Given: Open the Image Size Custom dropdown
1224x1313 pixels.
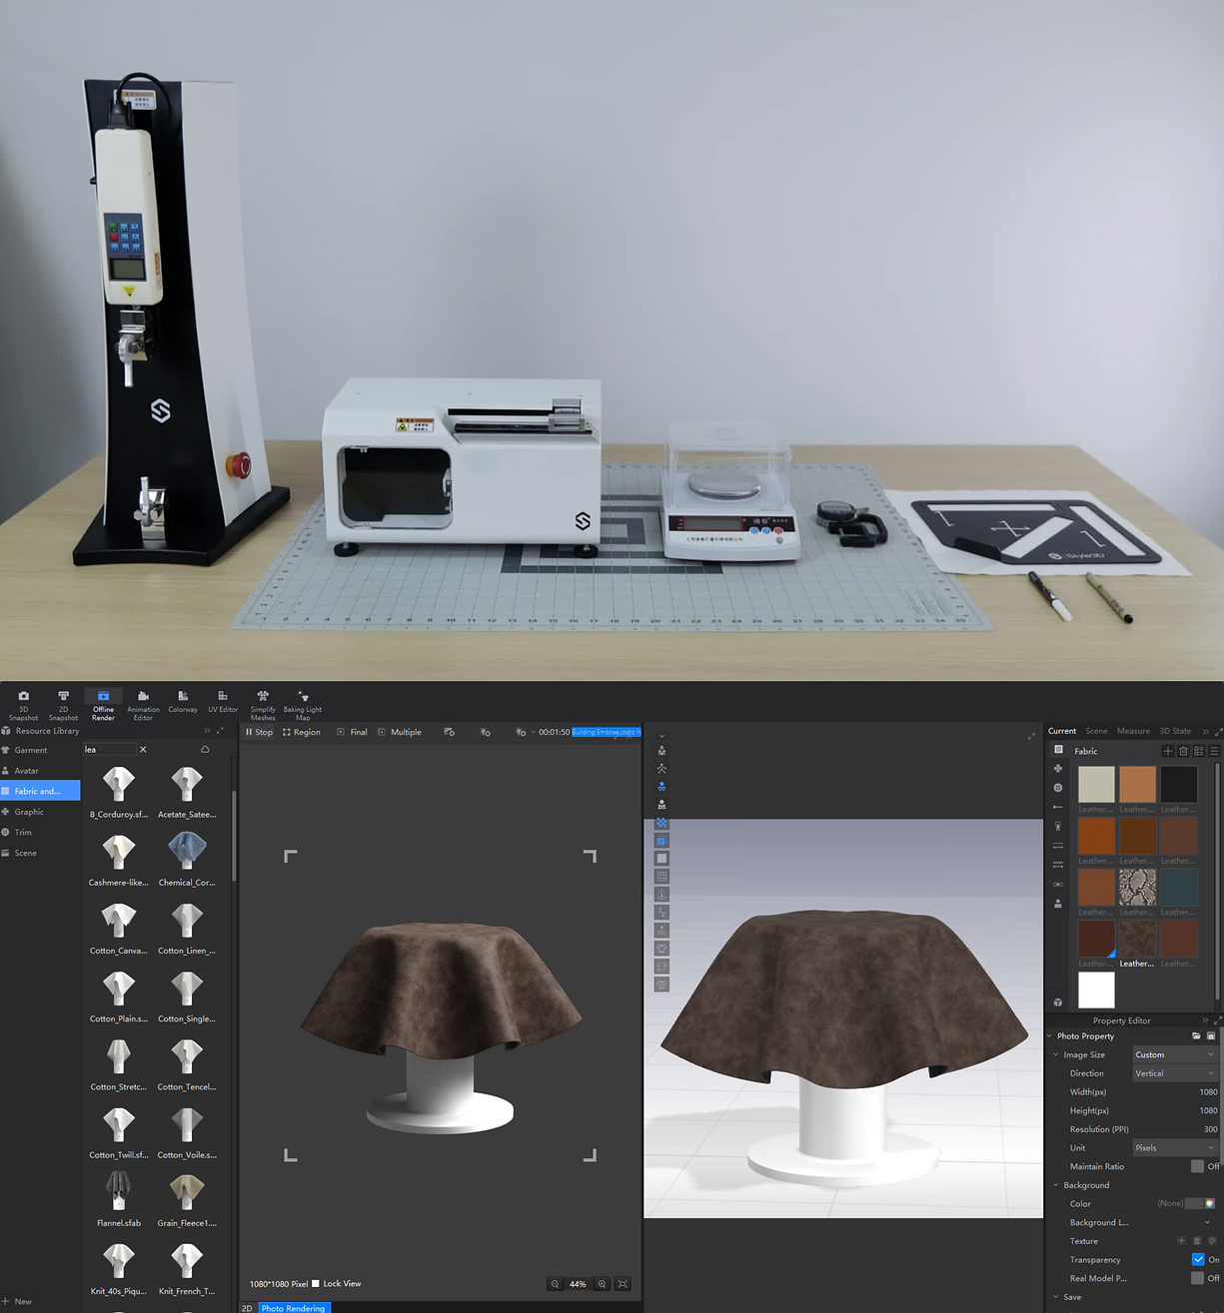Looking at the screenshot, I should click(x=1174, y=1054).
